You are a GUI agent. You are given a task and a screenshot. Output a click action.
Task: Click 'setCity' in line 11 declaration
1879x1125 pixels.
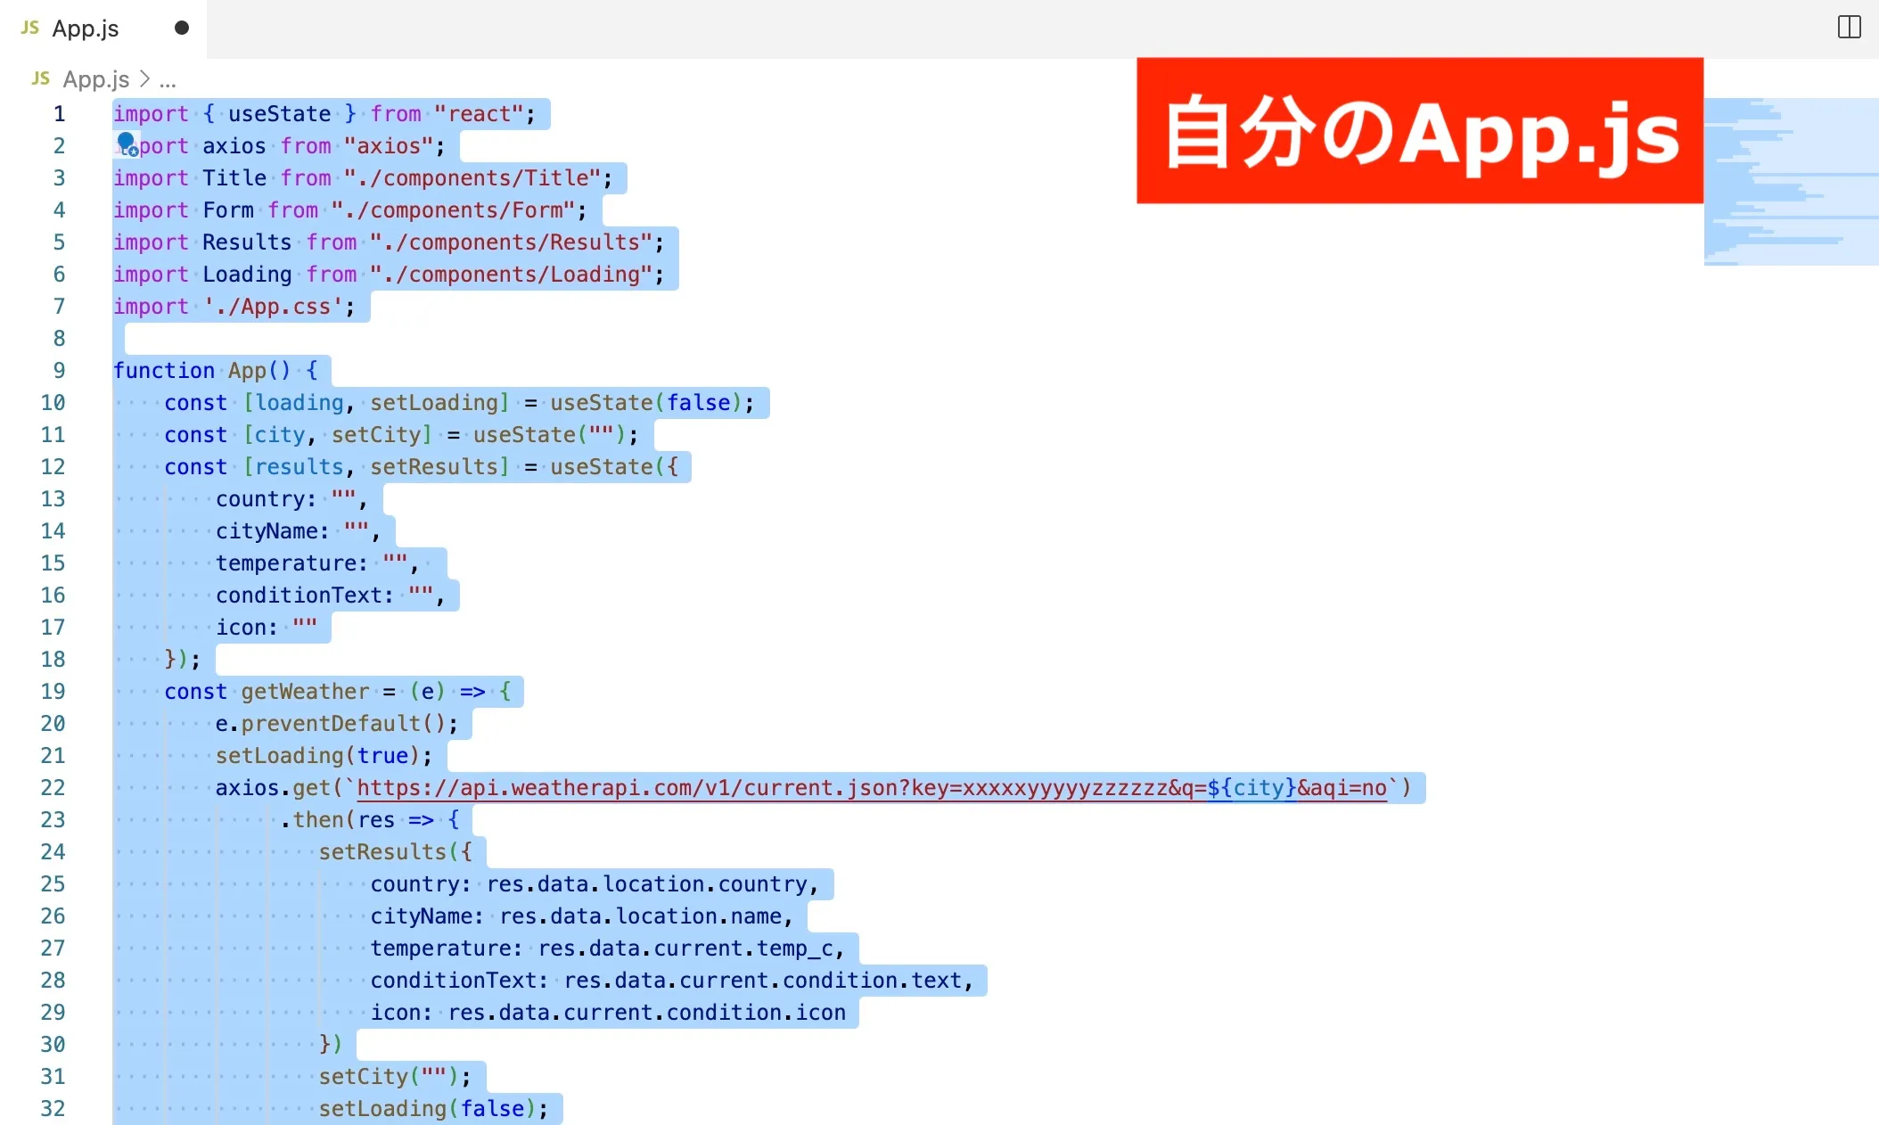click(375, 435)
